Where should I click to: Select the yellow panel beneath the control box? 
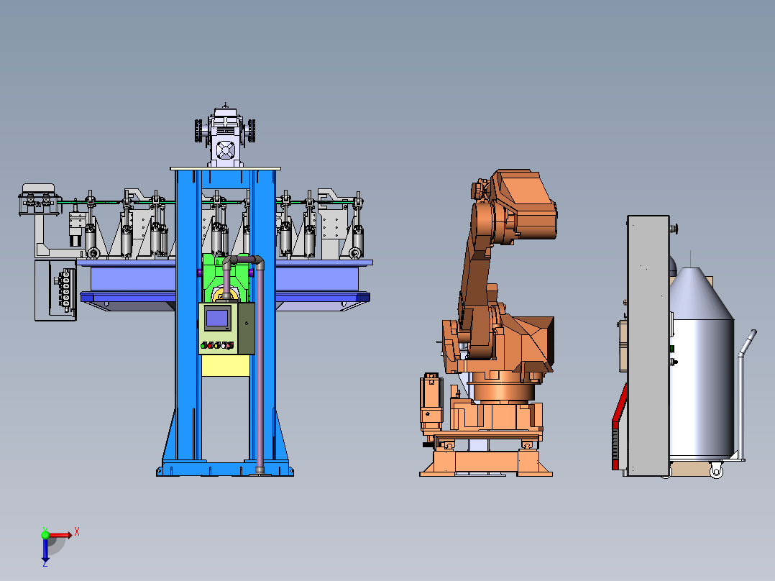[226, 366]
